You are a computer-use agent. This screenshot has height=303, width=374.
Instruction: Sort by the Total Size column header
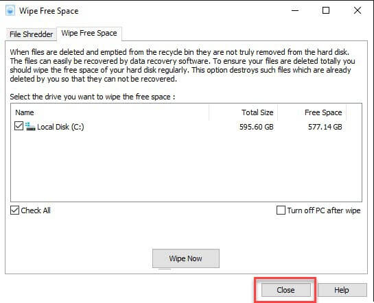point(244,112)
